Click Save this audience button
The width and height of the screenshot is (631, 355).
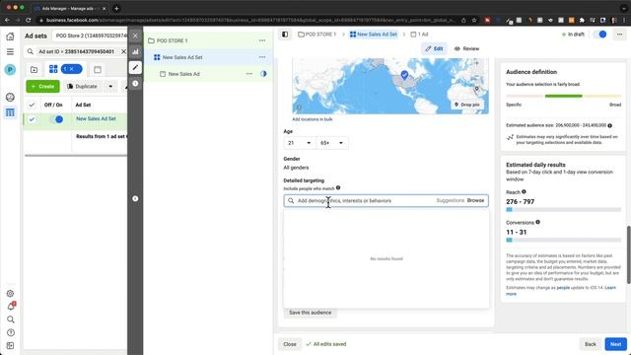[310, 313]
